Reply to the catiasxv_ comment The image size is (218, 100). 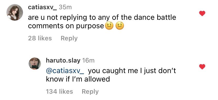click(69, 38)
